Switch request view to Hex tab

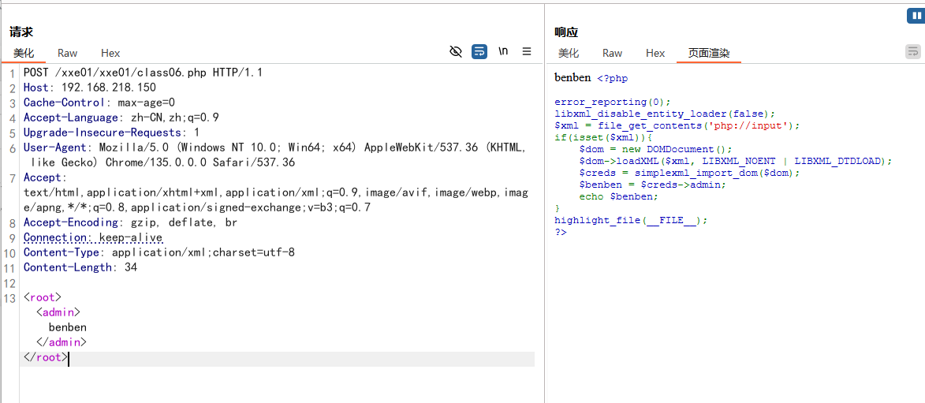point(110,53)
